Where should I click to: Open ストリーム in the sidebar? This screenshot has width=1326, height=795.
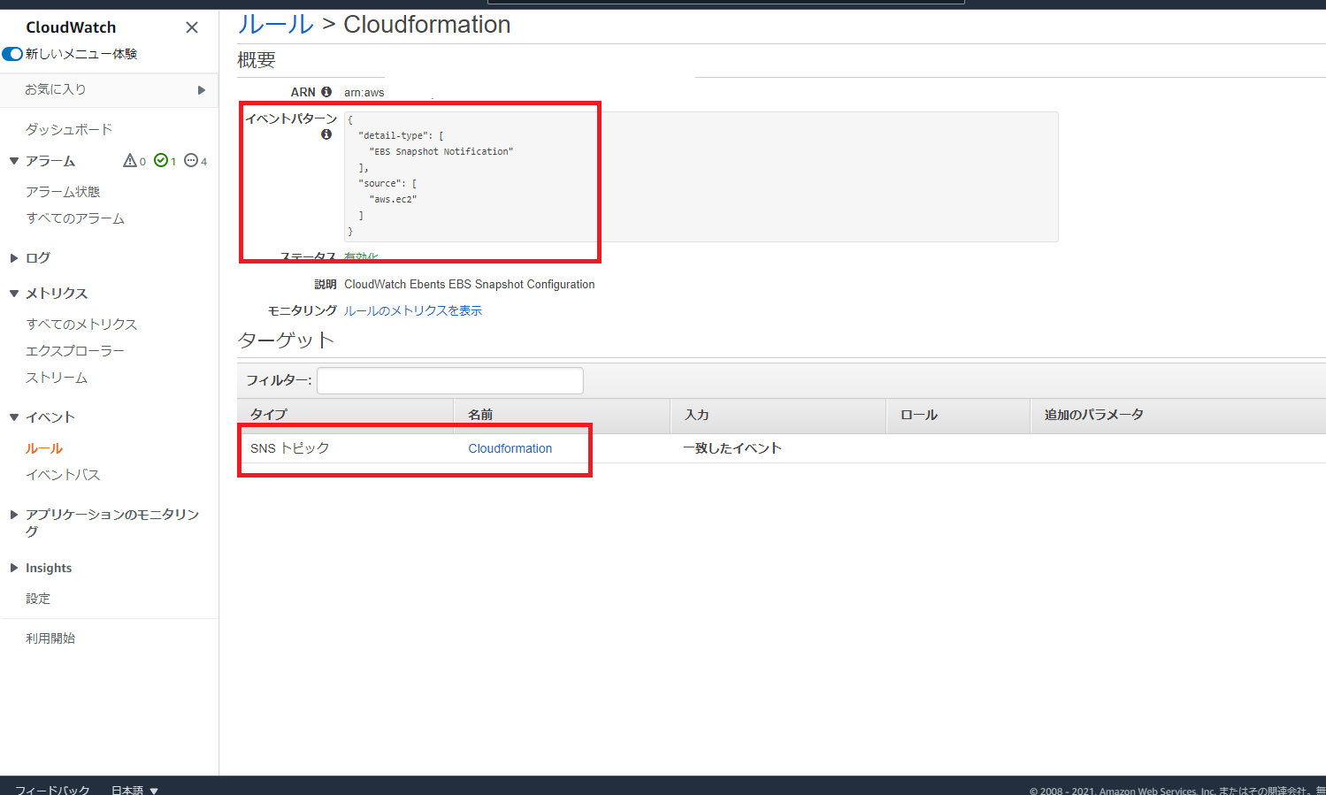(x=57, y=378)
